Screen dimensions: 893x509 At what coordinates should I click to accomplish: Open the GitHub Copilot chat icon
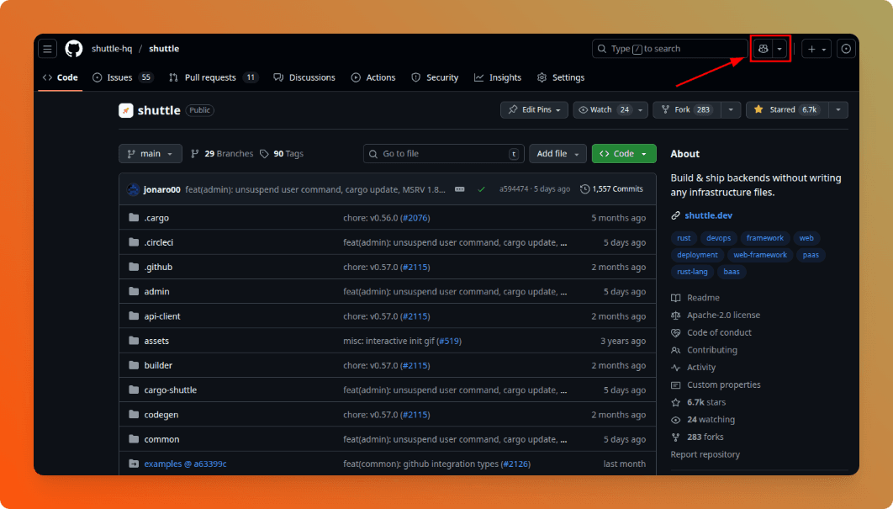(764, 48)
